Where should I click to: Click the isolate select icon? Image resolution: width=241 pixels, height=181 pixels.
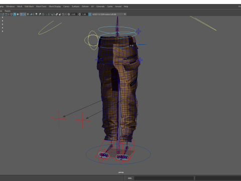[51, 14]
